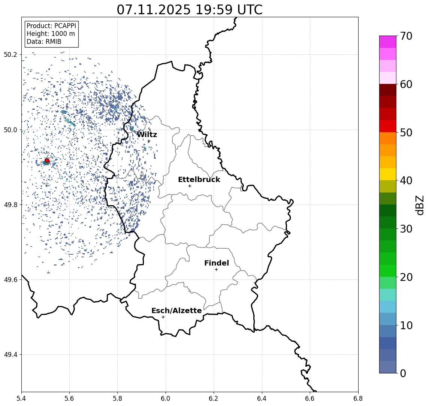Screen dimensions: 429x406
Task: Click the Esch/Alzette station cross marker
Action: 163,317
